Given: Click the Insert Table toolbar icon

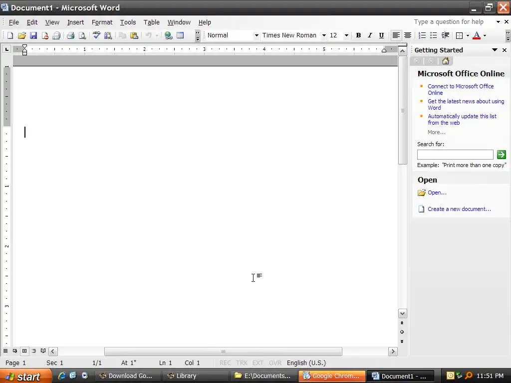Looking at the screenshot, I should [x=180, y=35].
